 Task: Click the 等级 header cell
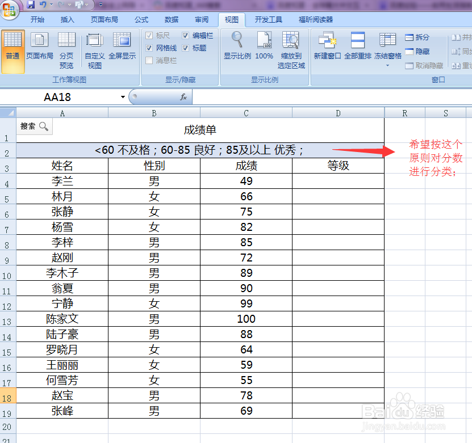[338, 166]
